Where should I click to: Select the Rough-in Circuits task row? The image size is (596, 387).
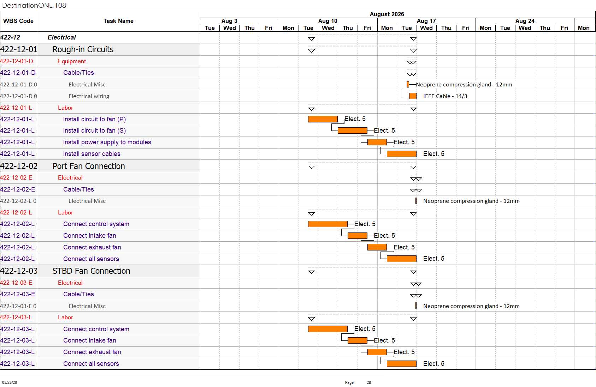(x=100, y=49)
